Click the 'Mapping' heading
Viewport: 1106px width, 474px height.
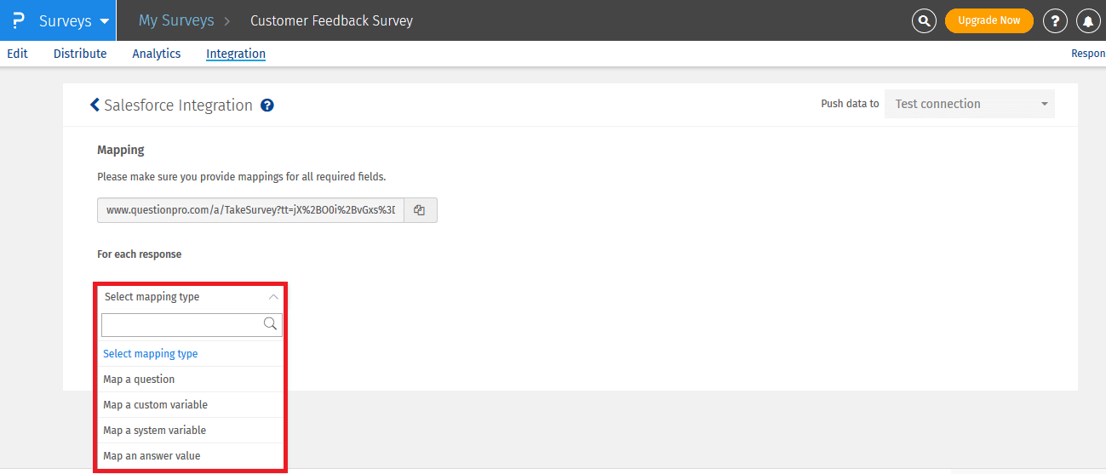pos(121,150)
